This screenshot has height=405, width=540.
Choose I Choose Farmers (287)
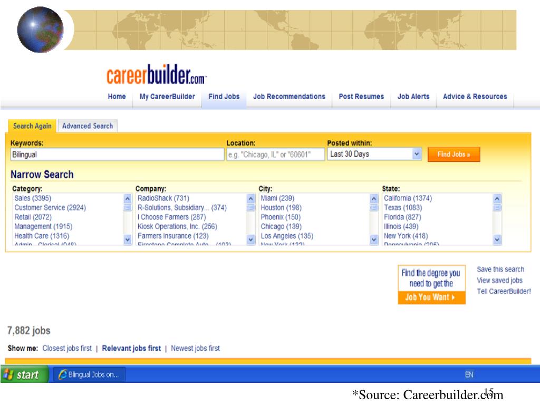pos(171,217)
